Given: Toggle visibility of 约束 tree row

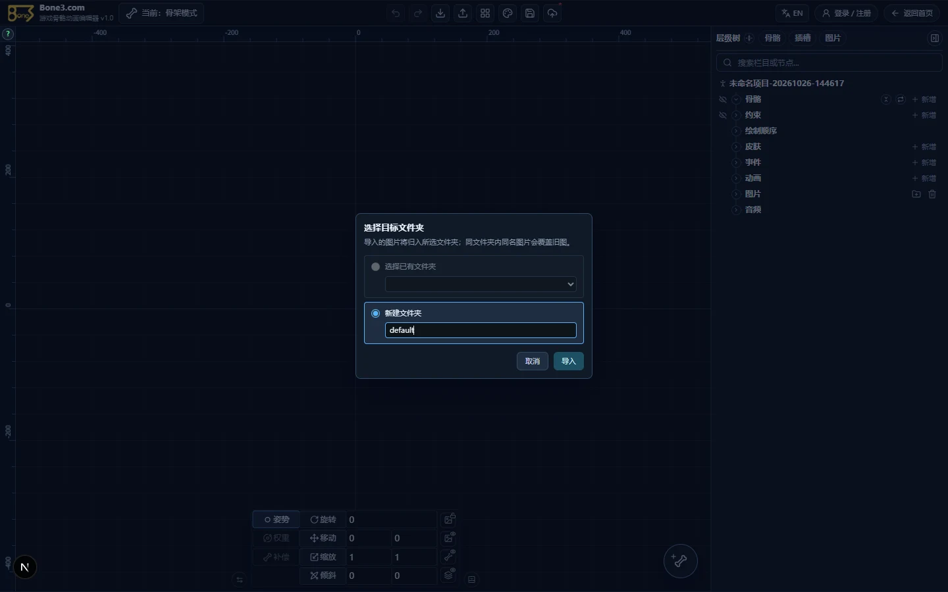Looking at the screenshot, I should 723,115.
